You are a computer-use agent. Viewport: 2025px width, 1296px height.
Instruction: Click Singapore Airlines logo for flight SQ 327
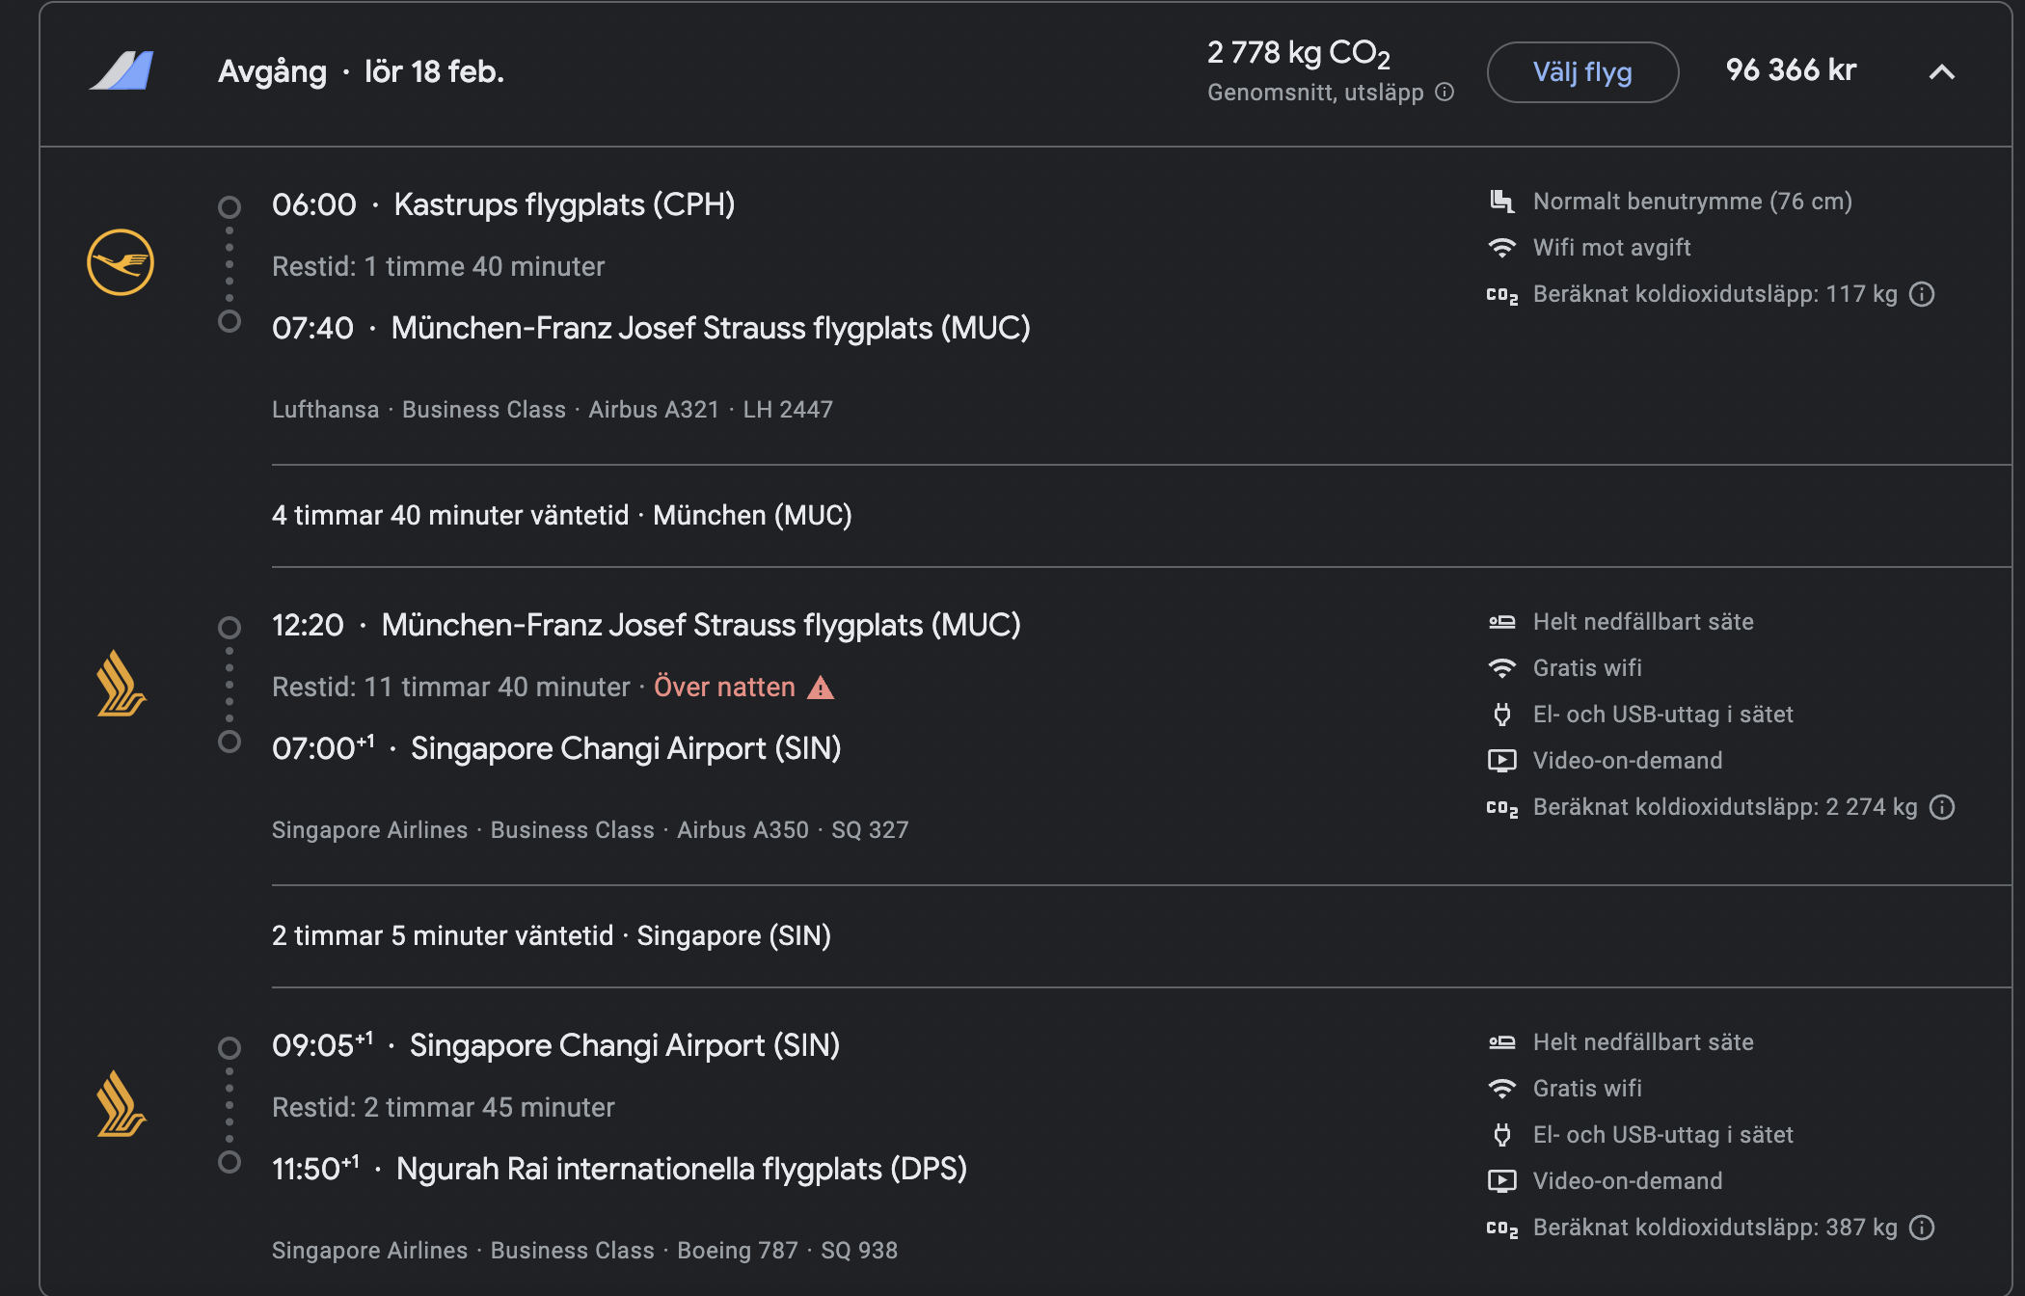coord(121,684)
